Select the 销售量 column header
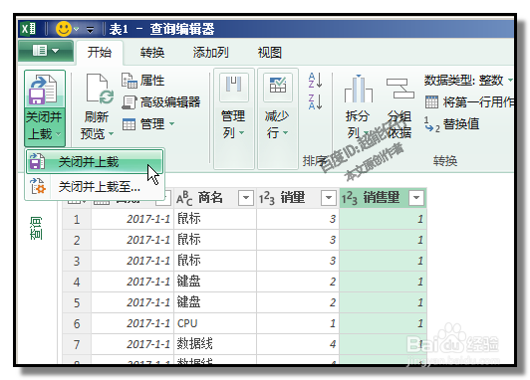Screen dimensions: 530x380 pos(383,198)
